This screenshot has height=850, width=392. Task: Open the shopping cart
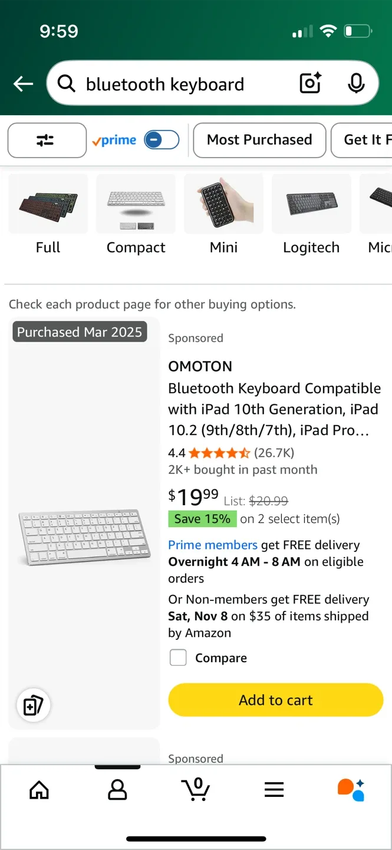(x=196, y=789)
